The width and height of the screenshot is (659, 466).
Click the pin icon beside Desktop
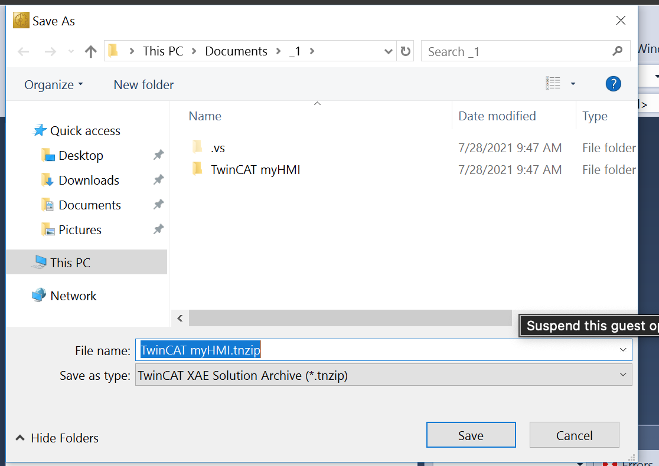coord(158,155)
